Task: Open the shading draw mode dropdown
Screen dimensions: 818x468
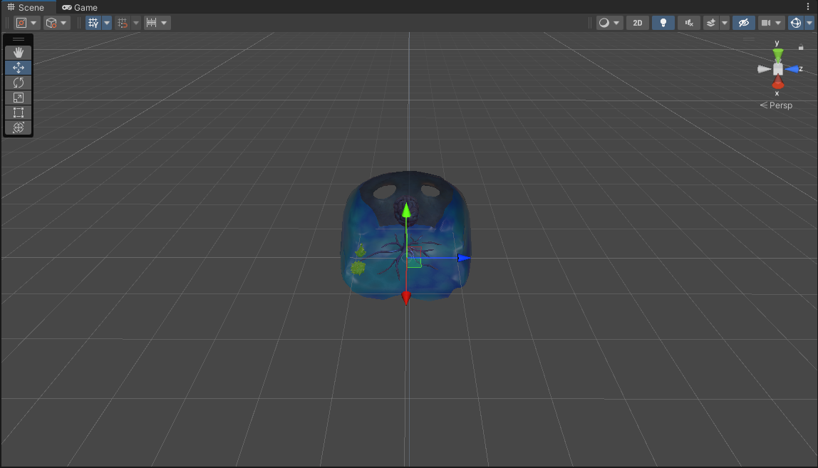Action: click(609, 23)
